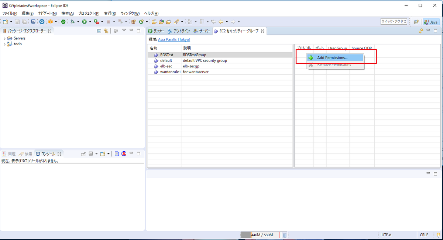Click the New file wizard icon
The image size is (443, 240).
click(x=5, y=22)
